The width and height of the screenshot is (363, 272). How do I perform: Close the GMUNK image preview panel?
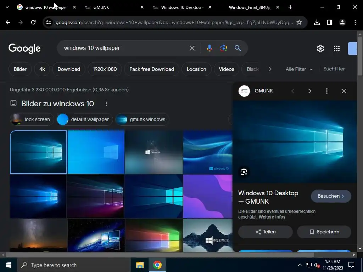(344, 91)
